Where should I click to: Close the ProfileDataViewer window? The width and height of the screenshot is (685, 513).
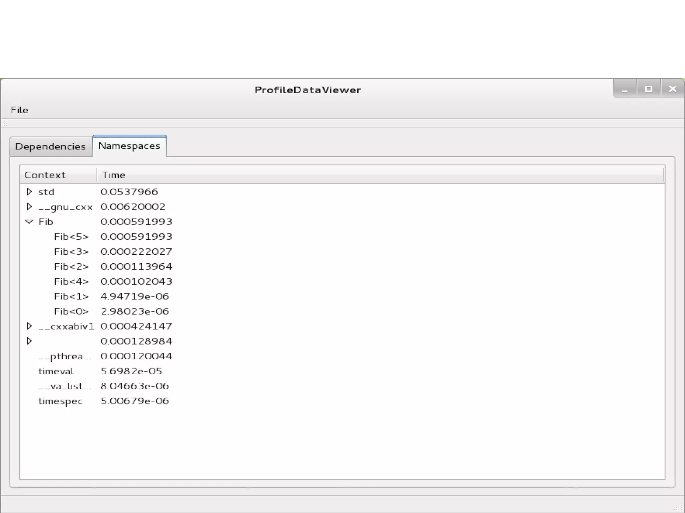(x=673, y=89)
